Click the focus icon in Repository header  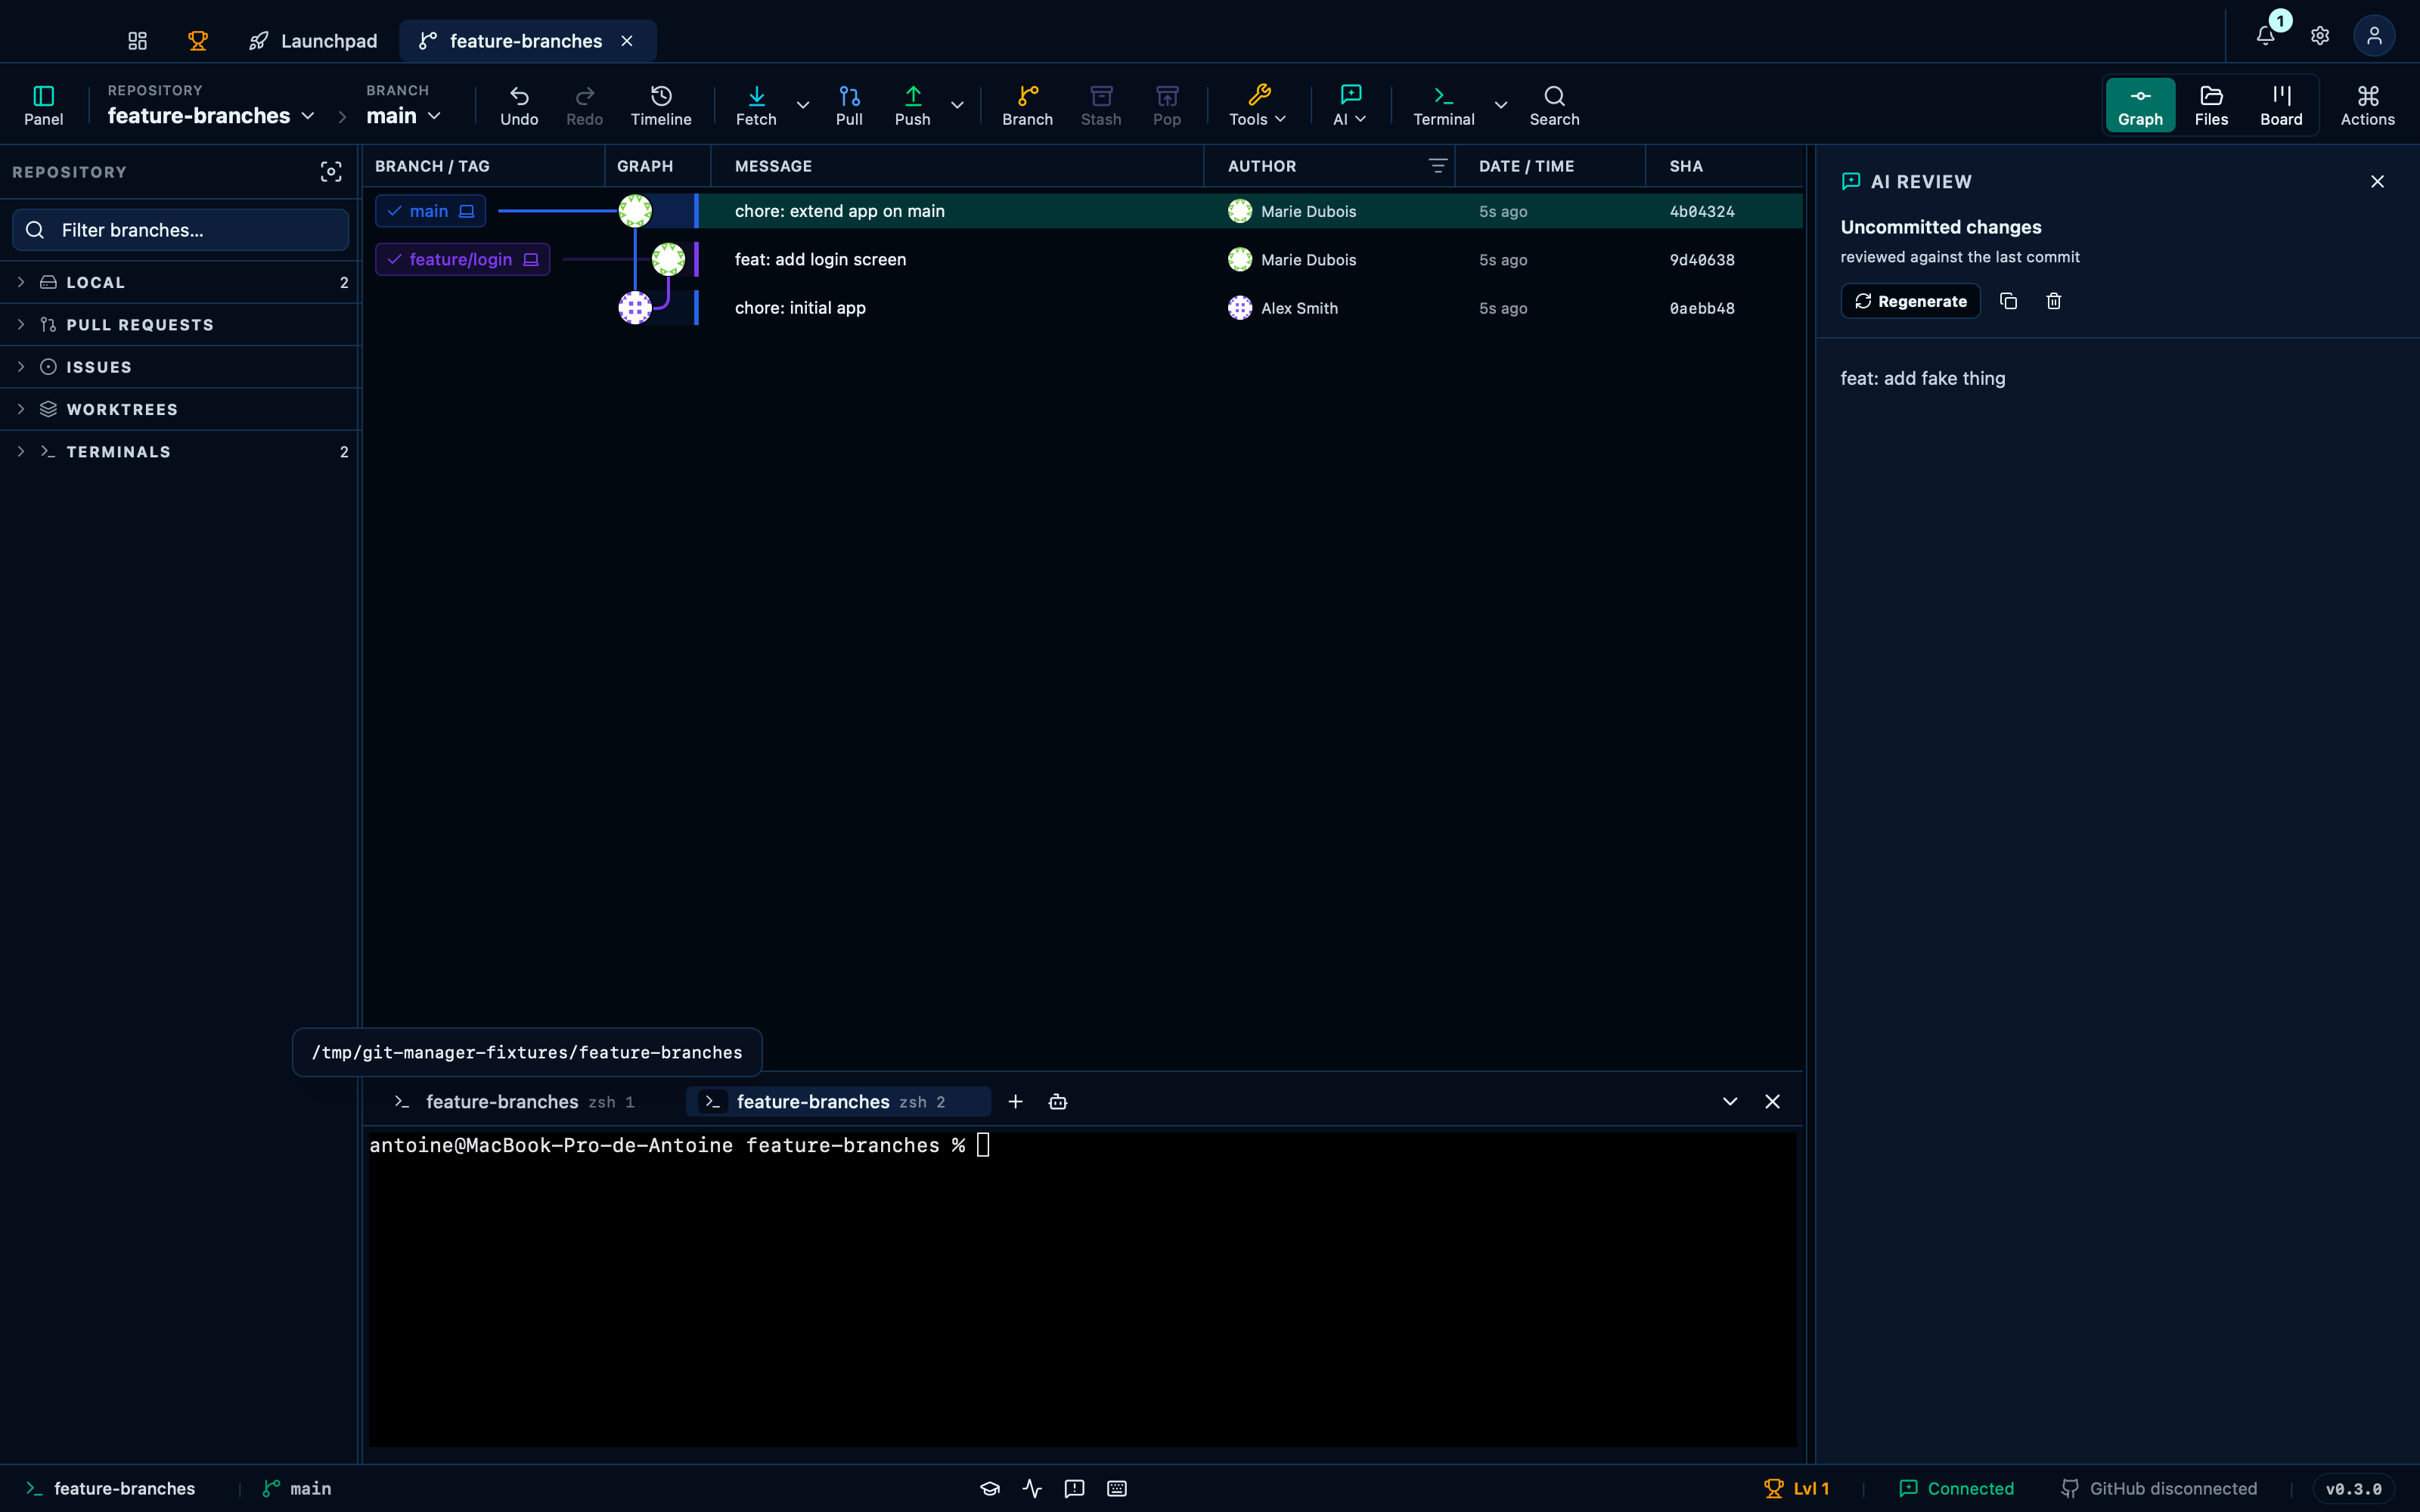[x=331, y=172]
